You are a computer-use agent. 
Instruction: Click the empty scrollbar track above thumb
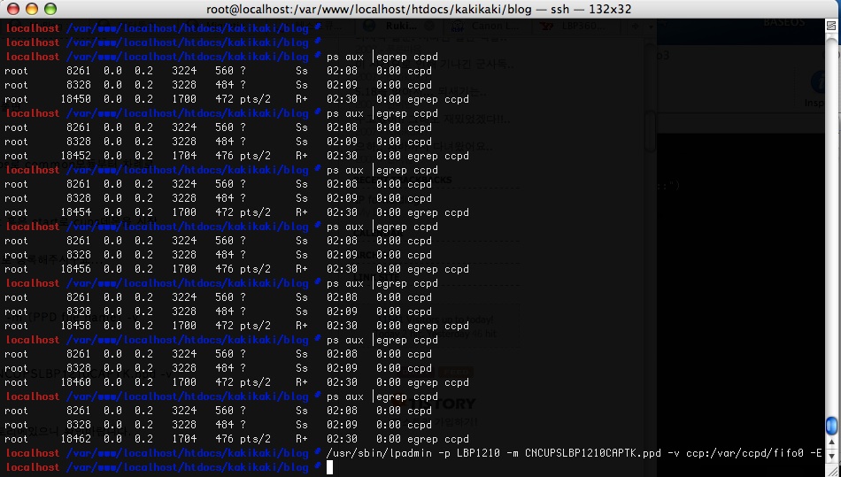point(832,225)
